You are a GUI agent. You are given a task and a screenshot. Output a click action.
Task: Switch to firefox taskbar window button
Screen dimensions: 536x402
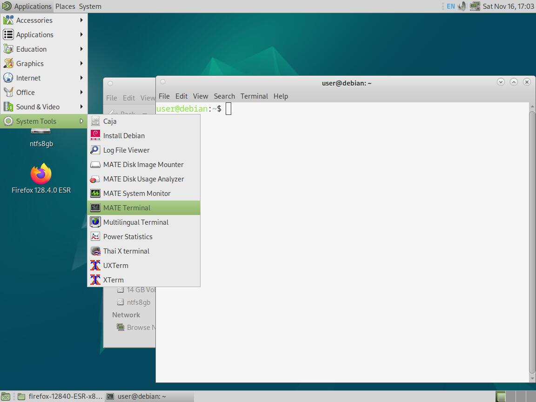tap(60, 396)
